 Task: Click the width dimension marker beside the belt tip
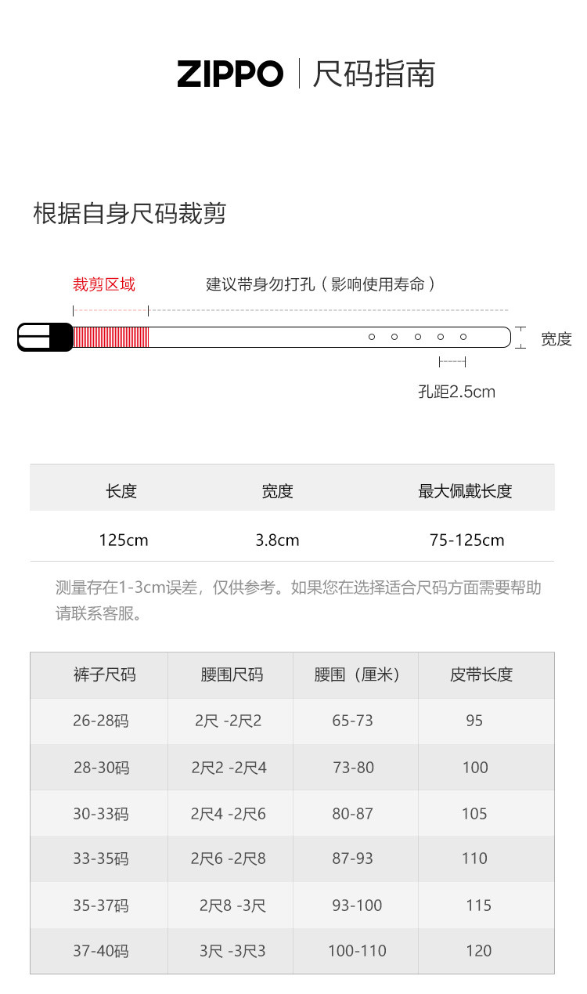[x=520, y=338]
